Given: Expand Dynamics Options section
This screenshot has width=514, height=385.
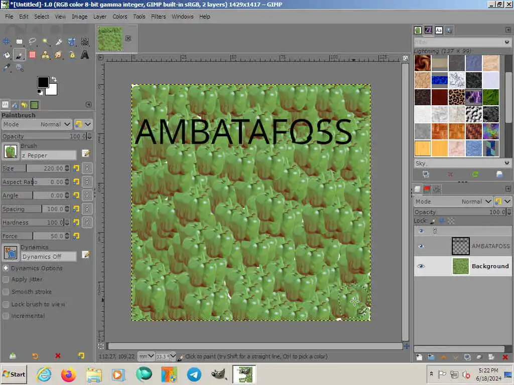Looking at the screenshot, I should point(6,268).
